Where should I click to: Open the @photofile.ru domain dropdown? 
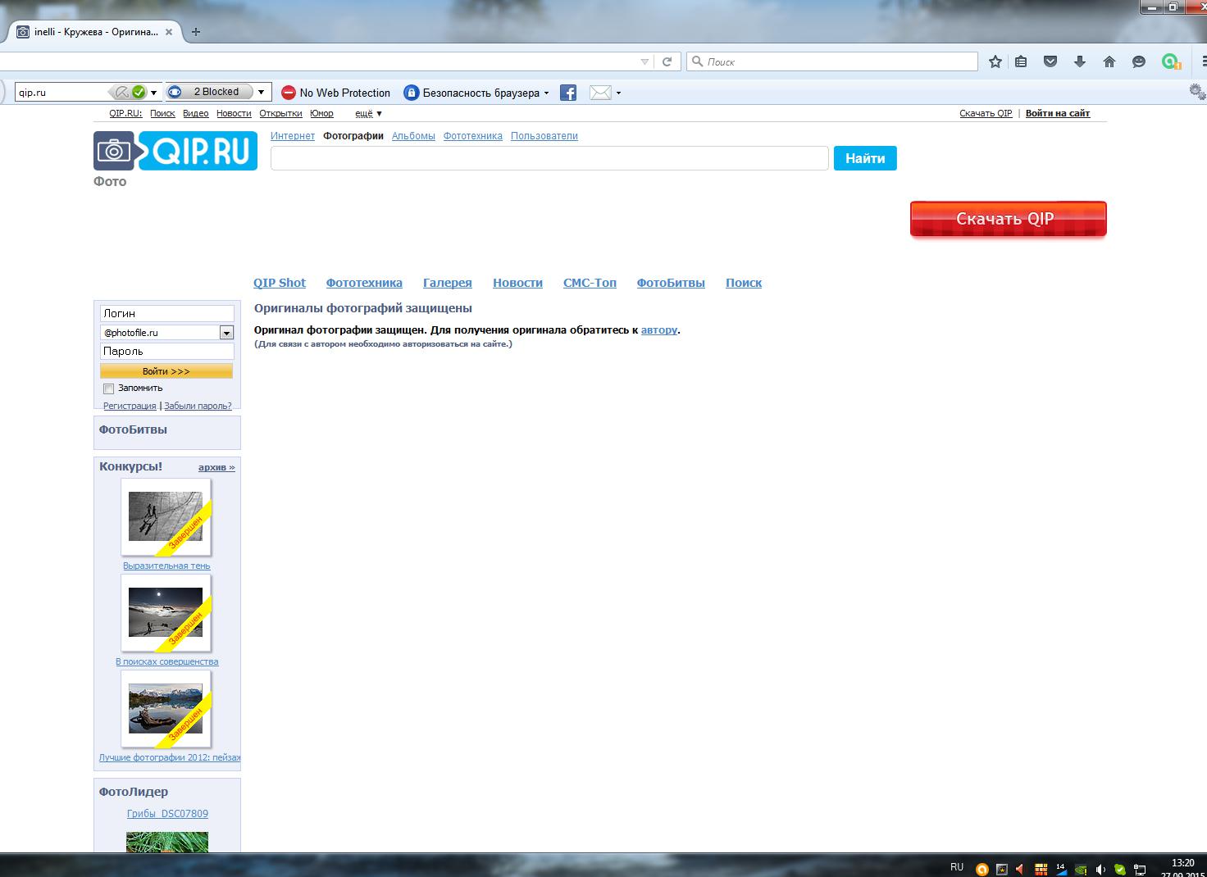pos(226,333)
